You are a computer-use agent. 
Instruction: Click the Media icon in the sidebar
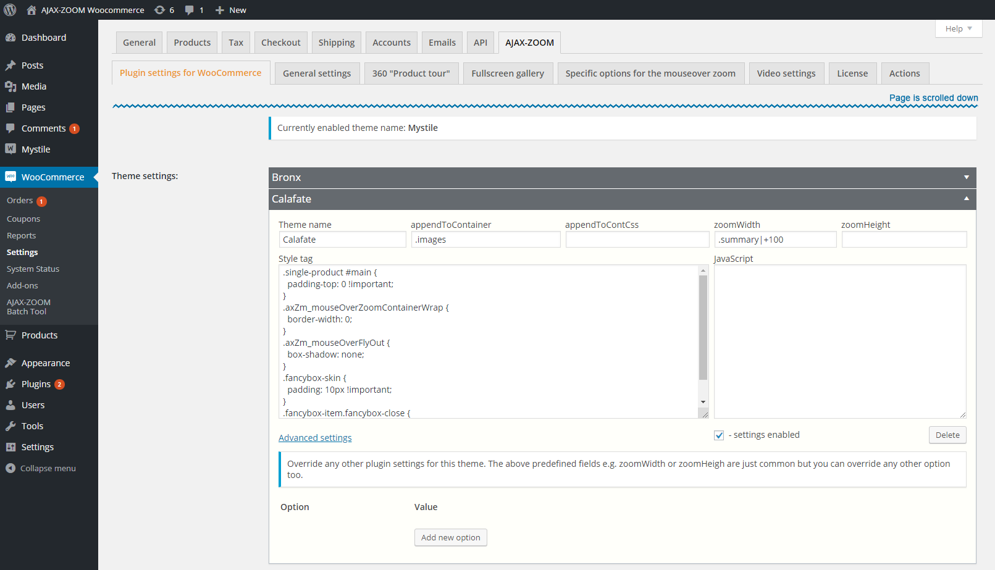(10, 86)
